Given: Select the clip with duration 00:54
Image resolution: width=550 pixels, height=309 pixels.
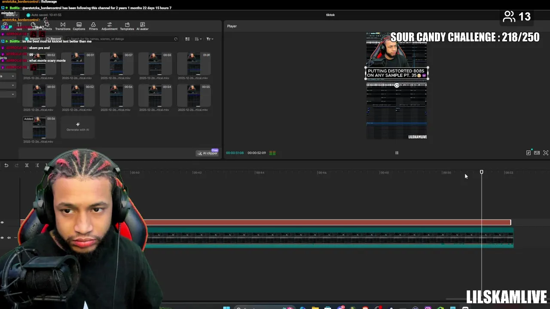Looking at the screenshot, I should tap(155, 95).
